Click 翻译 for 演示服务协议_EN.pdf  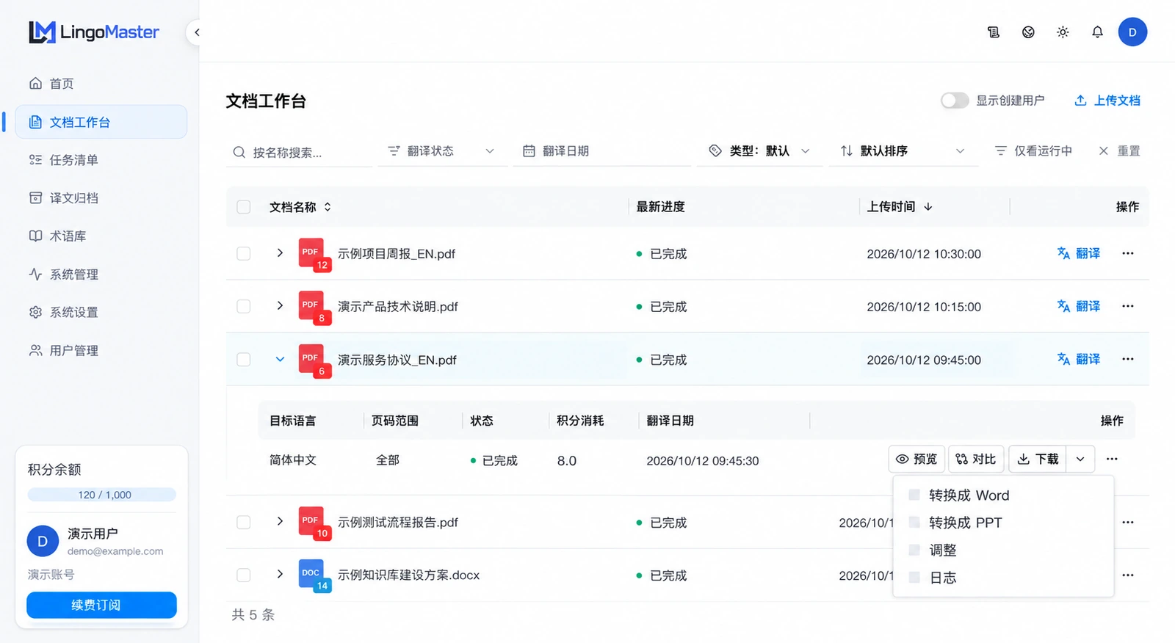(1079, 359)
